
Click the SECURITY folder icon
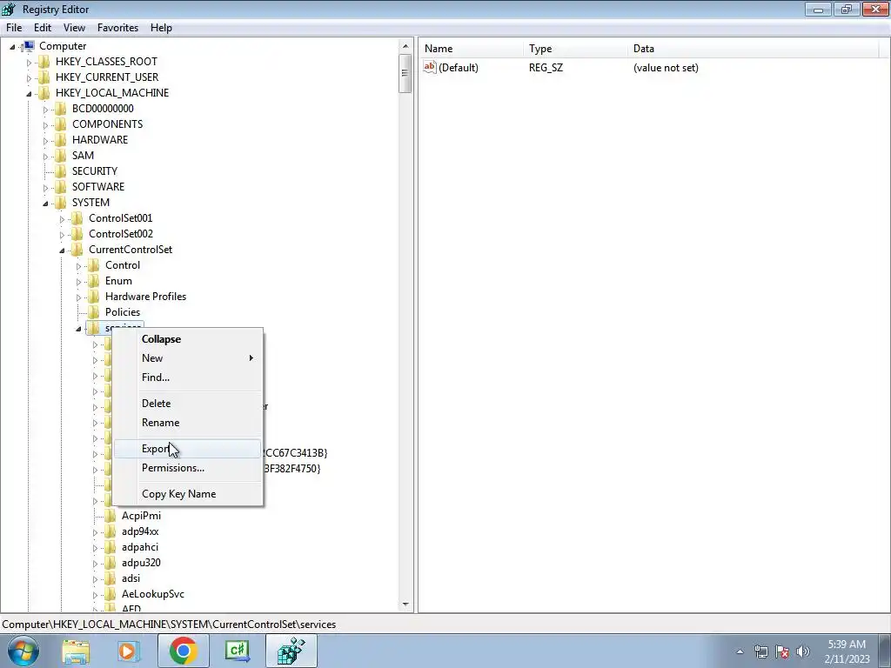(61, 171)
